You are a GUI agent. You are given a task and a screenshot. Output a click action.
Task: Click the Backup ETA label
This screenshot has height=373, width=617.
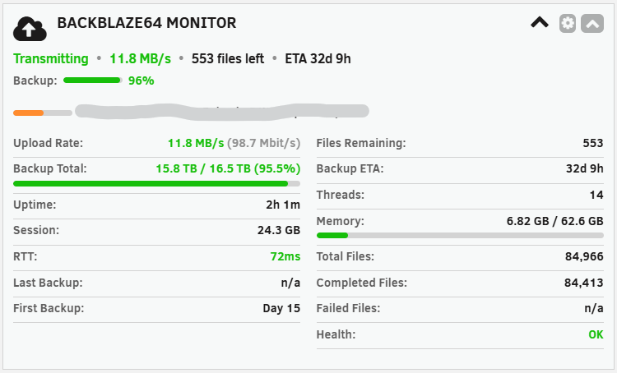coord(350,168)
